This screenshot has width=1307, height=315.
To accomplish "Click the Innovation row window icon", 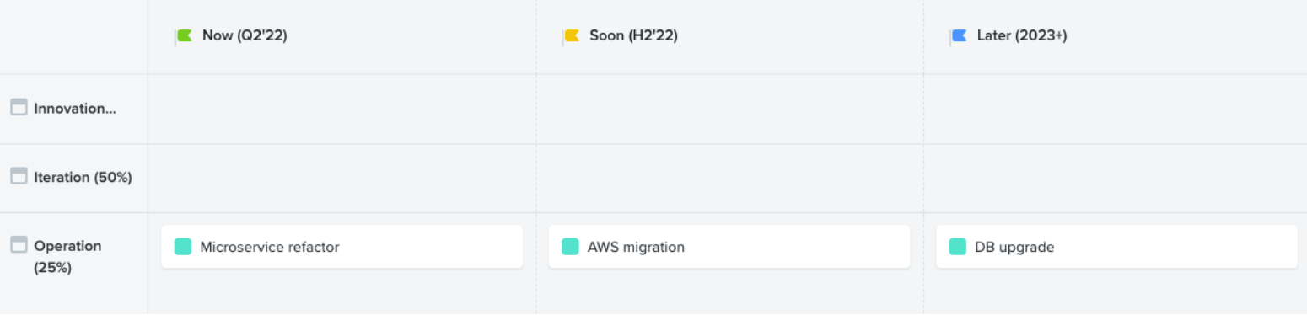I will tap(19, 108).
